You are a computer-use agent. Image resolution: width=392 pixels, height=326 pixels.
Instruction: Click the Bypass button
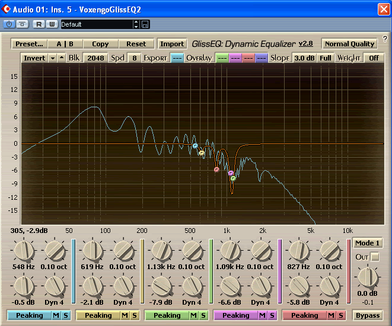pyautogui.click(x=368, y=315)
